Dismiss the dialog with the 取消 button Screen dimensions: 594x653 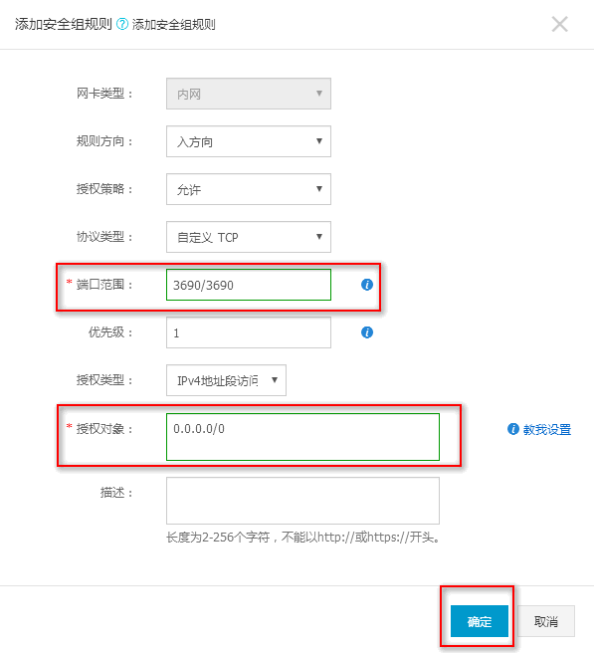[545, 621]
